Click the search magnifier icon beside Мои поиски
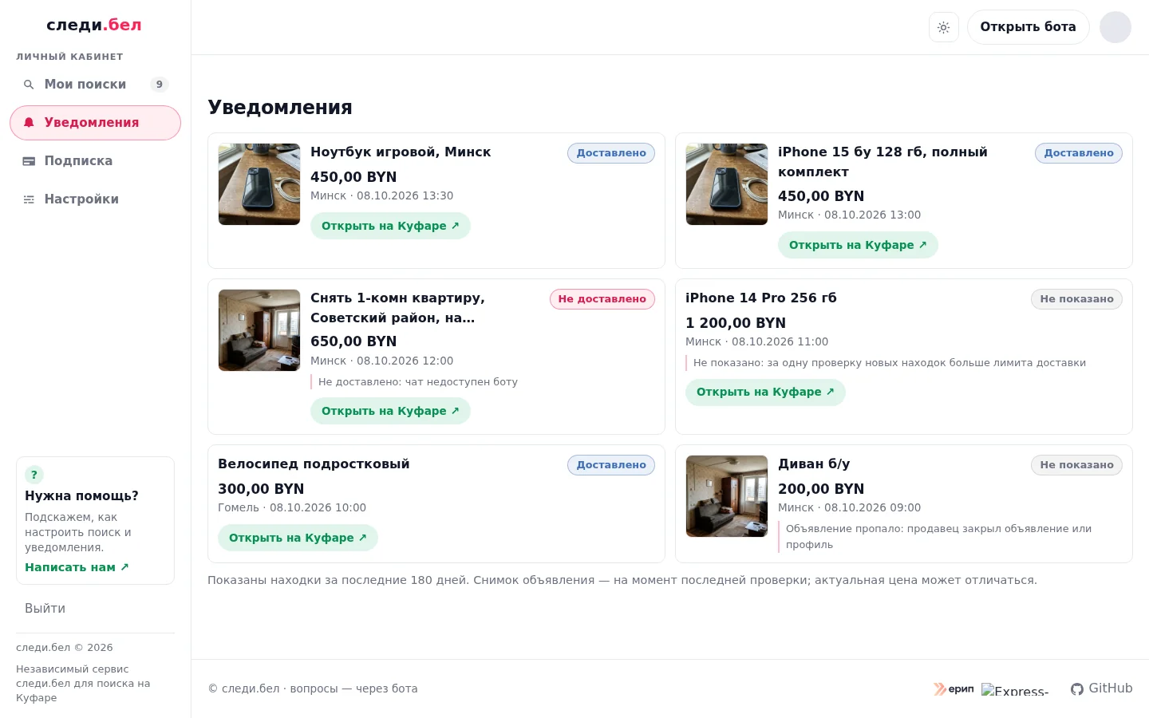 coord(29,85)
